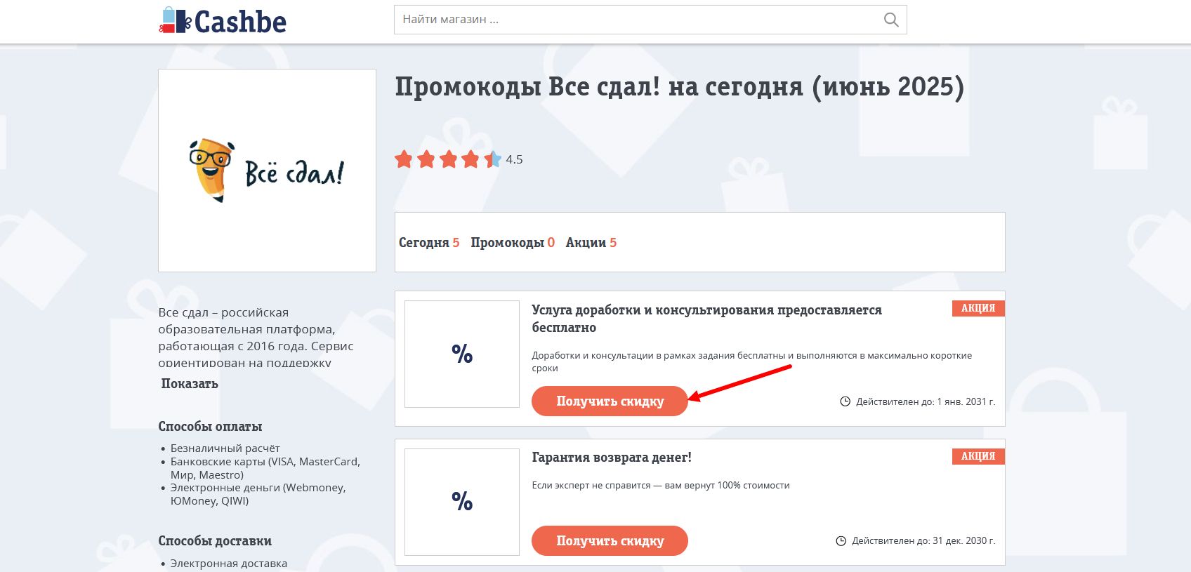The width and height of the screenshot is (1191, 572).
Task: Click the first rating star
Action: 404,159
